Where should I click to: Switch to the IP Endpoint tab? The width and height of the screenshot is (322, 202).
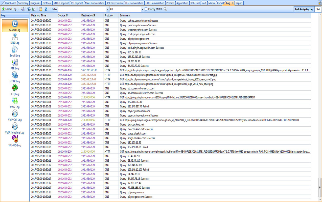[77, 3]
